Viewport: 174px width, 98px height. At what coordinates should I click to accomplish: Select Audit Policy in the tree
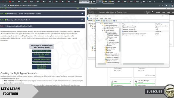[112, 41]
